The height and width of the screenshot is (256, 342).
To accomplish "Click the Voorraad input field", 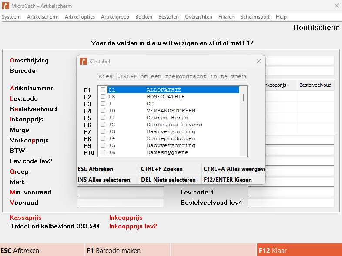I will tap(121, 203).
